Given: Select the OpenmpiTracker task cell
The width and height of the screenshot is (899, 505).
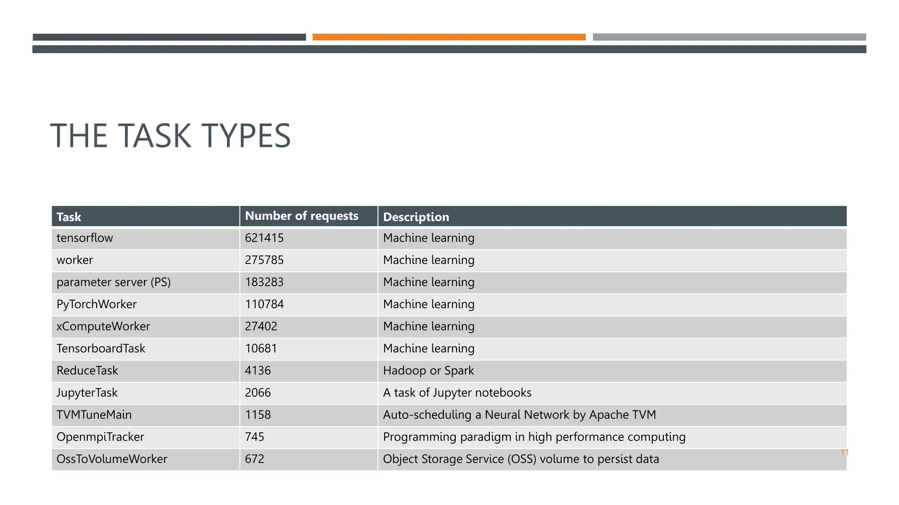Looking at the screenshot, I should click(100, 437).
